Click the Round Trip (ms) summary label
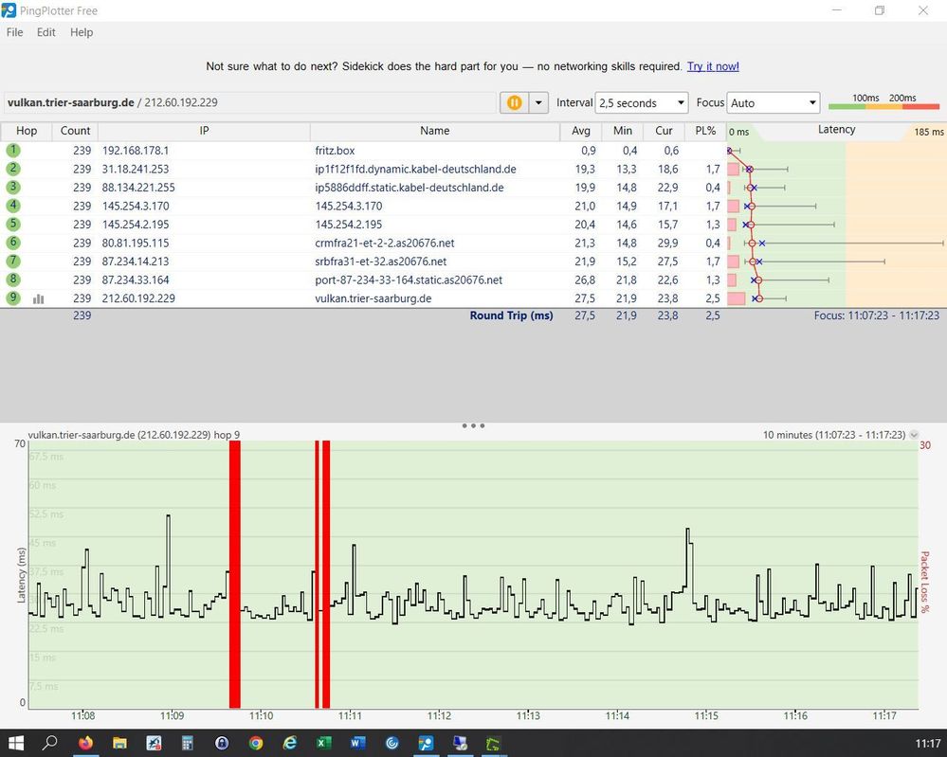This screenshot has width=947, height=757. (512, 315)
